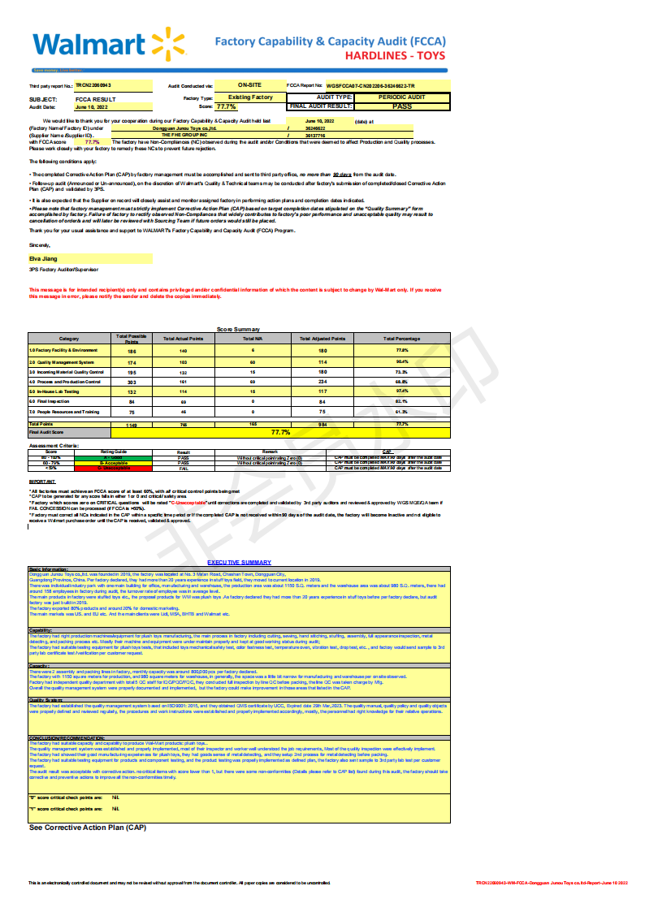Click the Total Percentage column header
This screenshot has height=912, width=645.
(x=402, y=339)
